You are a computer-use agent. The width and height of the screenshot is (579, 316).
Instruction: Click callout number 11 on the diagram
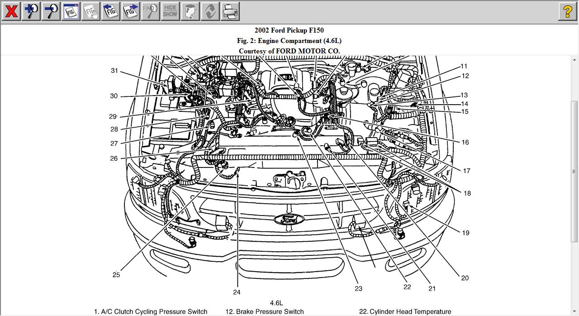tap(463, 65)
